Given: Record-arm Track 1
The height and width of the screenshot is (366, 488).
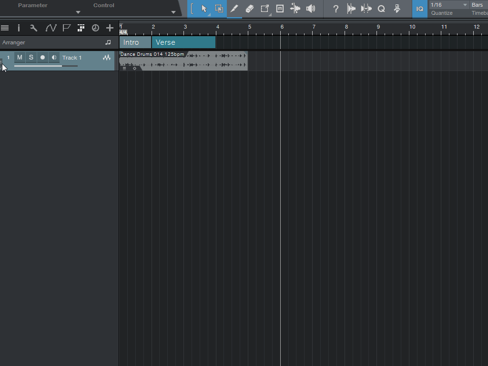Looking at the screenshot, I should pyautogui.click(x=42, y=58).
